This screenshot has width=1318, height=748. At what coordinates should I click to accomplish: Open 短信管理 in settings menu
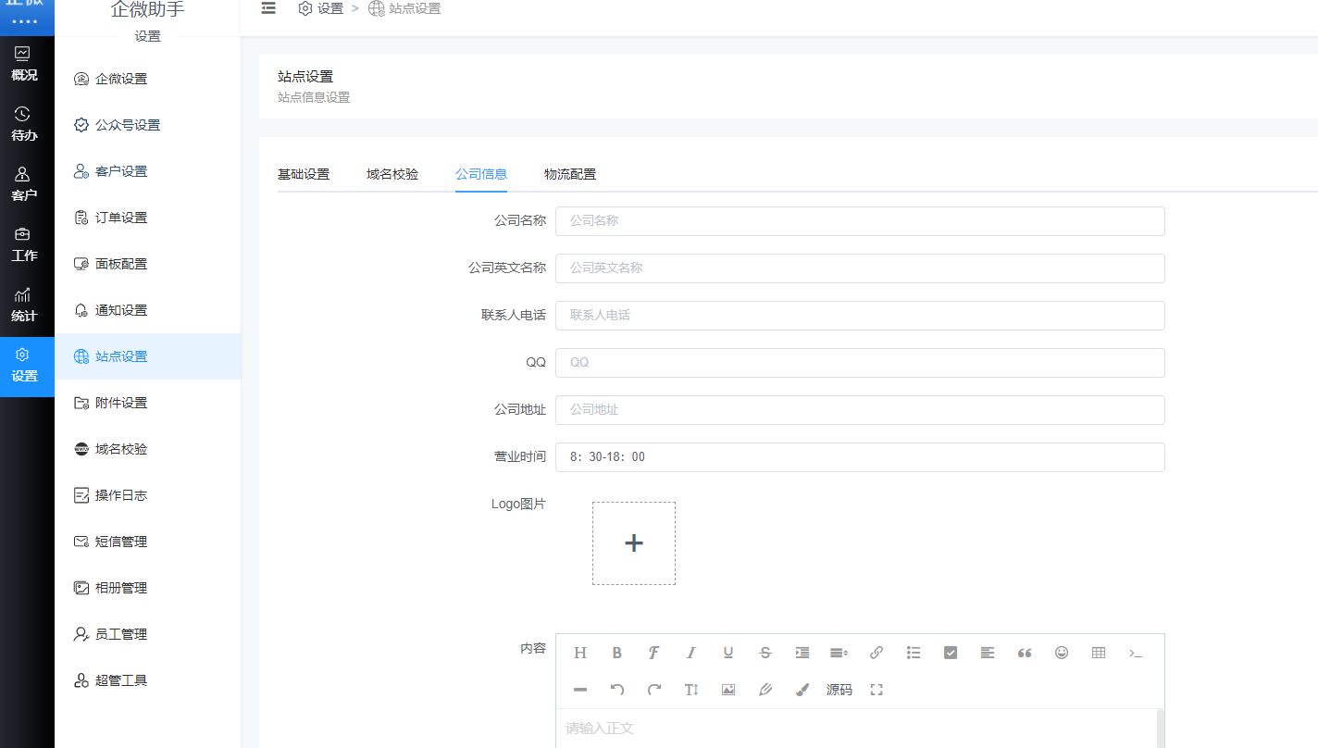pyautogui.click(x=148, y=542)
